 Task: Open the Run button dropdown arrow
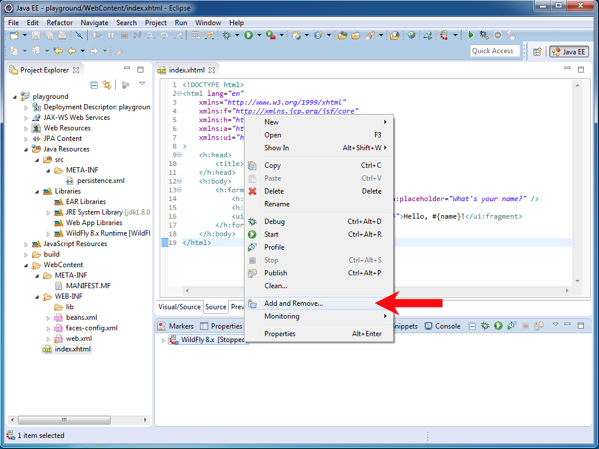point(259,36)
